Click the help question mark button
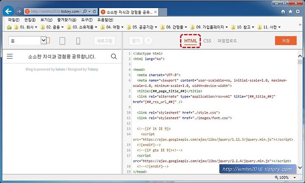This screenshot has height=183, width=305. [148, 41]
